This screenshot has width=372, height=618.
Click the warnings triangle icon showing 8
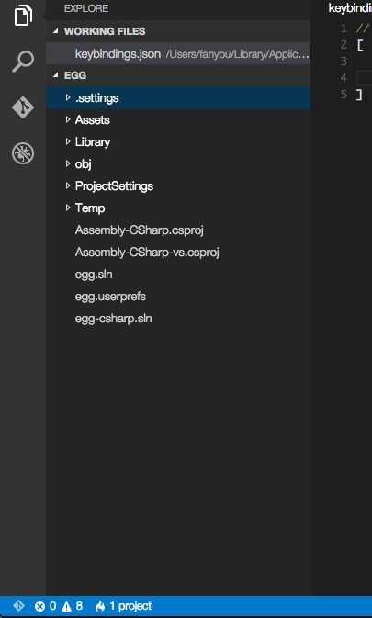coord(66,606)
